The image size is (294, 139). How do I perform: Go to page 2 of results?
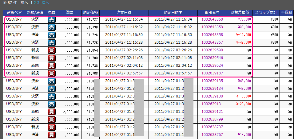(35, 2)
